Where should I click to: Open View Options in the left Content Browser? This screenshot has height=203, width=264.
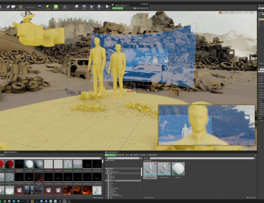[98, 197]
